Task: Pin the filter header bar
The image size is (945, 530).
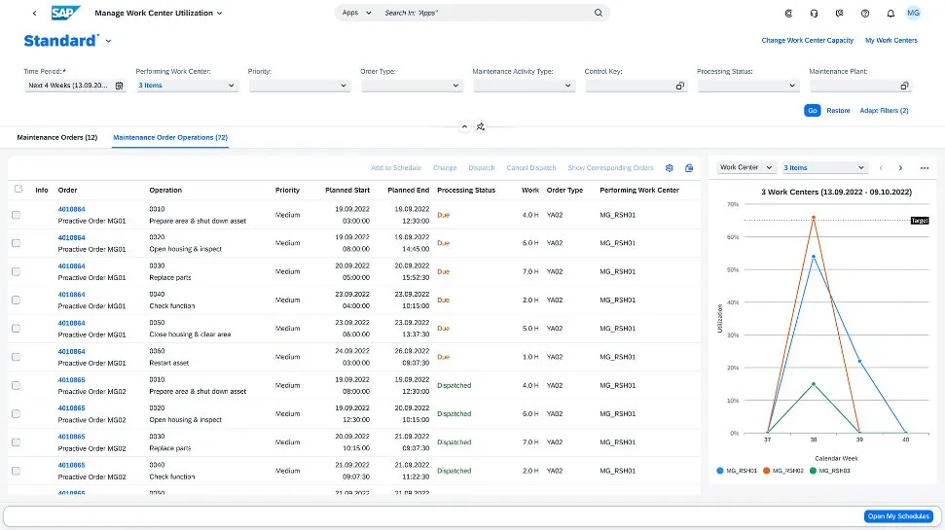Action: click(481, 126)
